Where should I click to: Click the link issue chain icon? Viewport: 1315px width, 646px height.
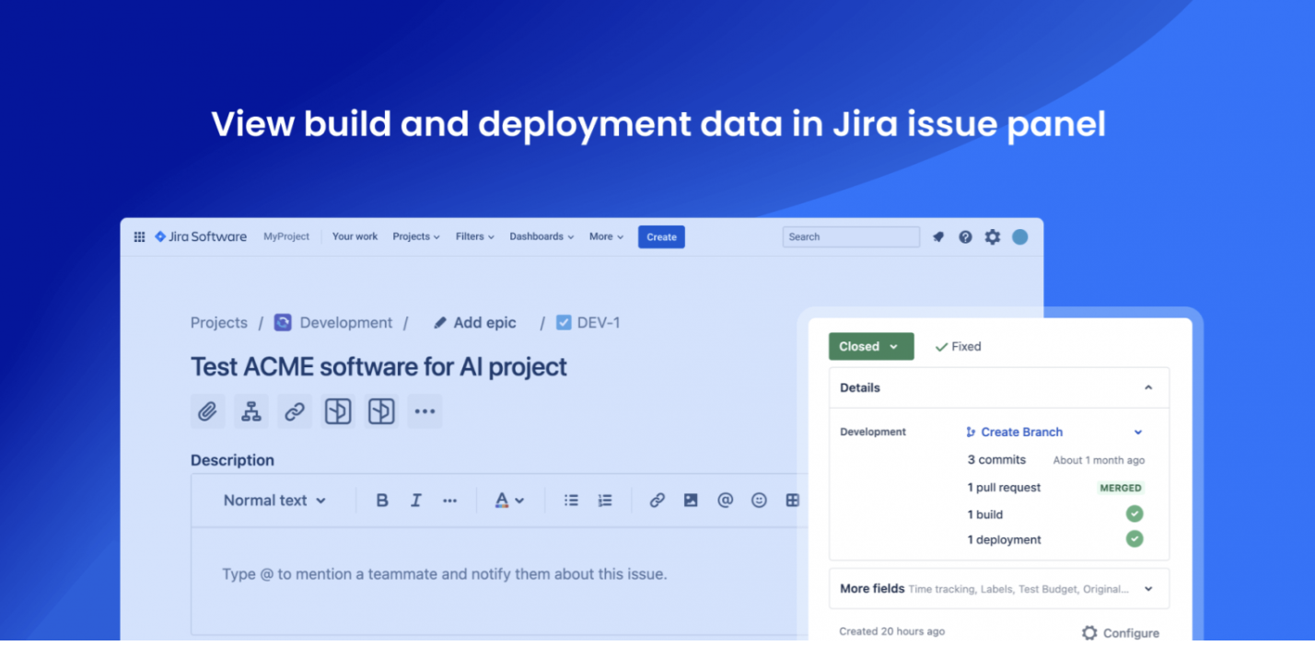click(x=295, y=411)
